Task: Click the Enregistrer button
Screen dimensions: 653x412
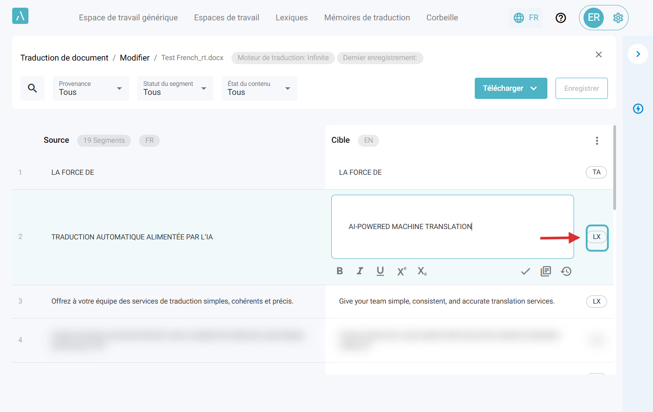Action: click(581, 89)
